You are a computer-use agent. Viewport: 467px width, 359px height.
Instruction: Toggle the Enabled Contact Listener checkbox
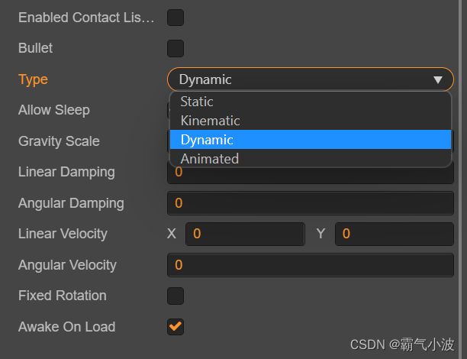(x=176, y=18)
